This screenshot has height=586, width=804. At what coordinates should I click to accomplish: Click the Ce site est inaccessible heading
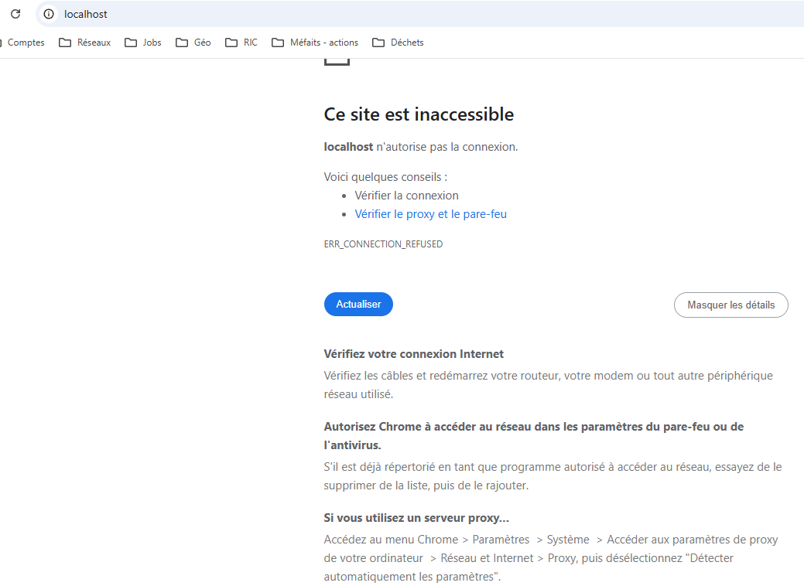(x=419, y=114)
